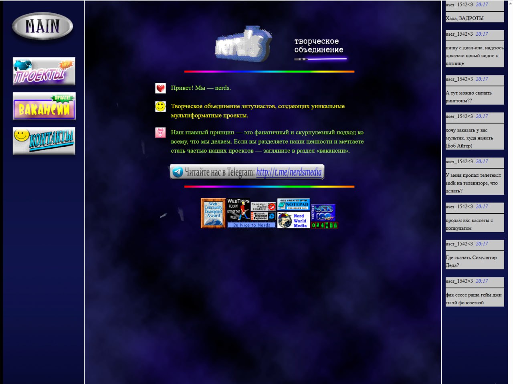Click the yellow smiley face icon

coord(160,107)
